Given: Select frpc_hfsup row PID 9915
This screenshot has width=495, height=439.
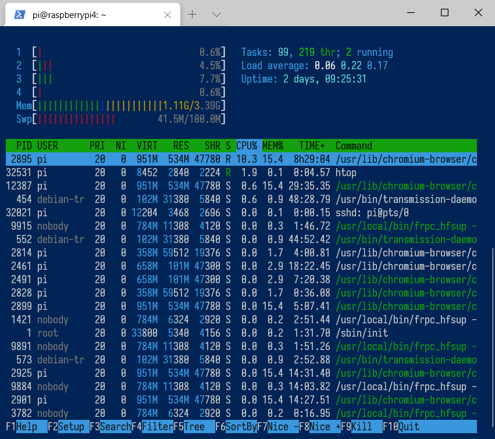Looking at the screenshot, I should point(241,226).
